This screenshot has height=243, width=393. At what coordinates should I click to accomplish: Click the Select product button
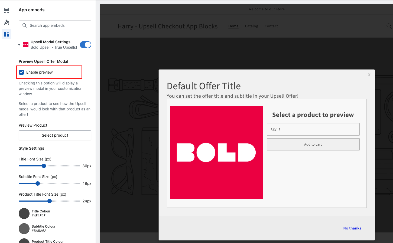pyautogui.click(x=55, y=135)
